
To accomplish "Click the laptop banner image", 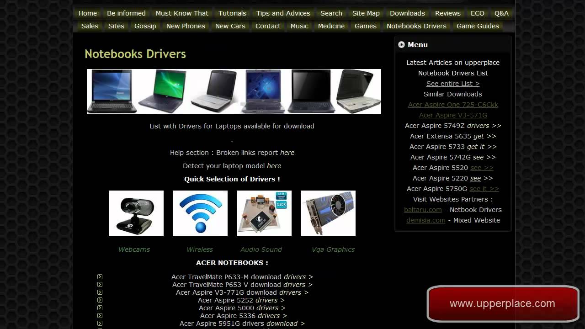I will pos(234,91).
